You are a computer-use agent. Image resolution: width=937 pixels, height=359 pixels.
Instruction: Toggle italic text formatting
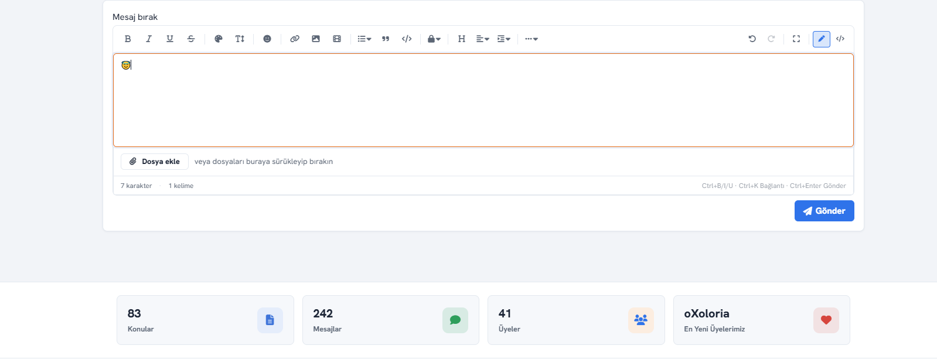tap(149, 39)
